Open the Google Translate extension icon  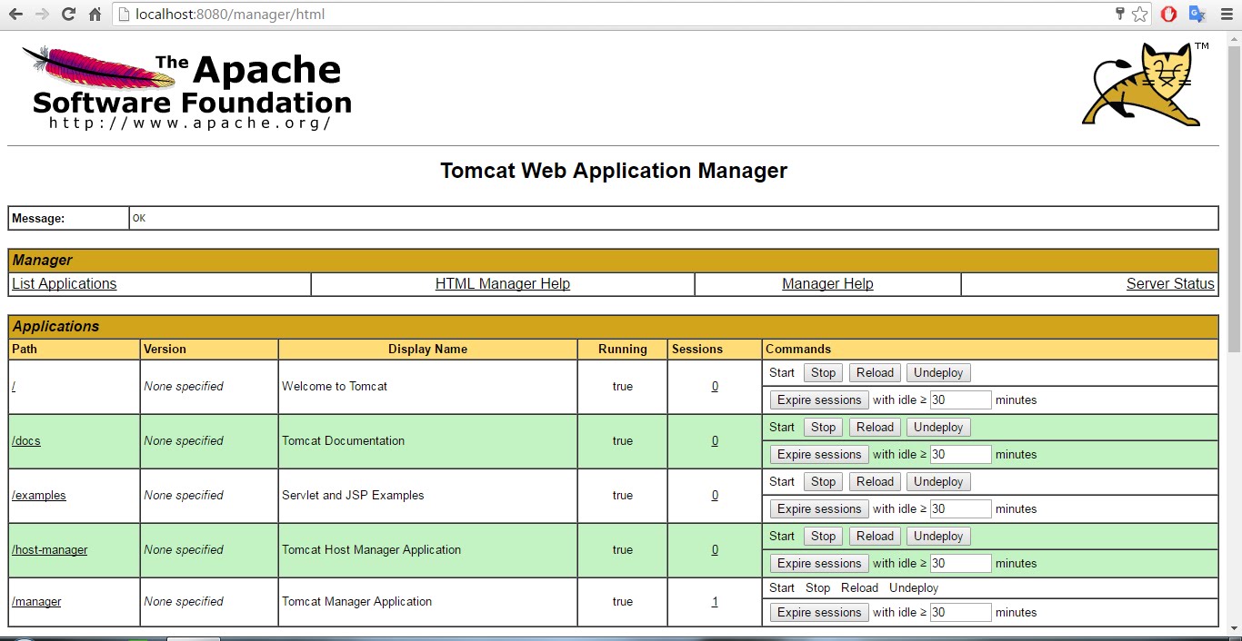pos(1197,15)
